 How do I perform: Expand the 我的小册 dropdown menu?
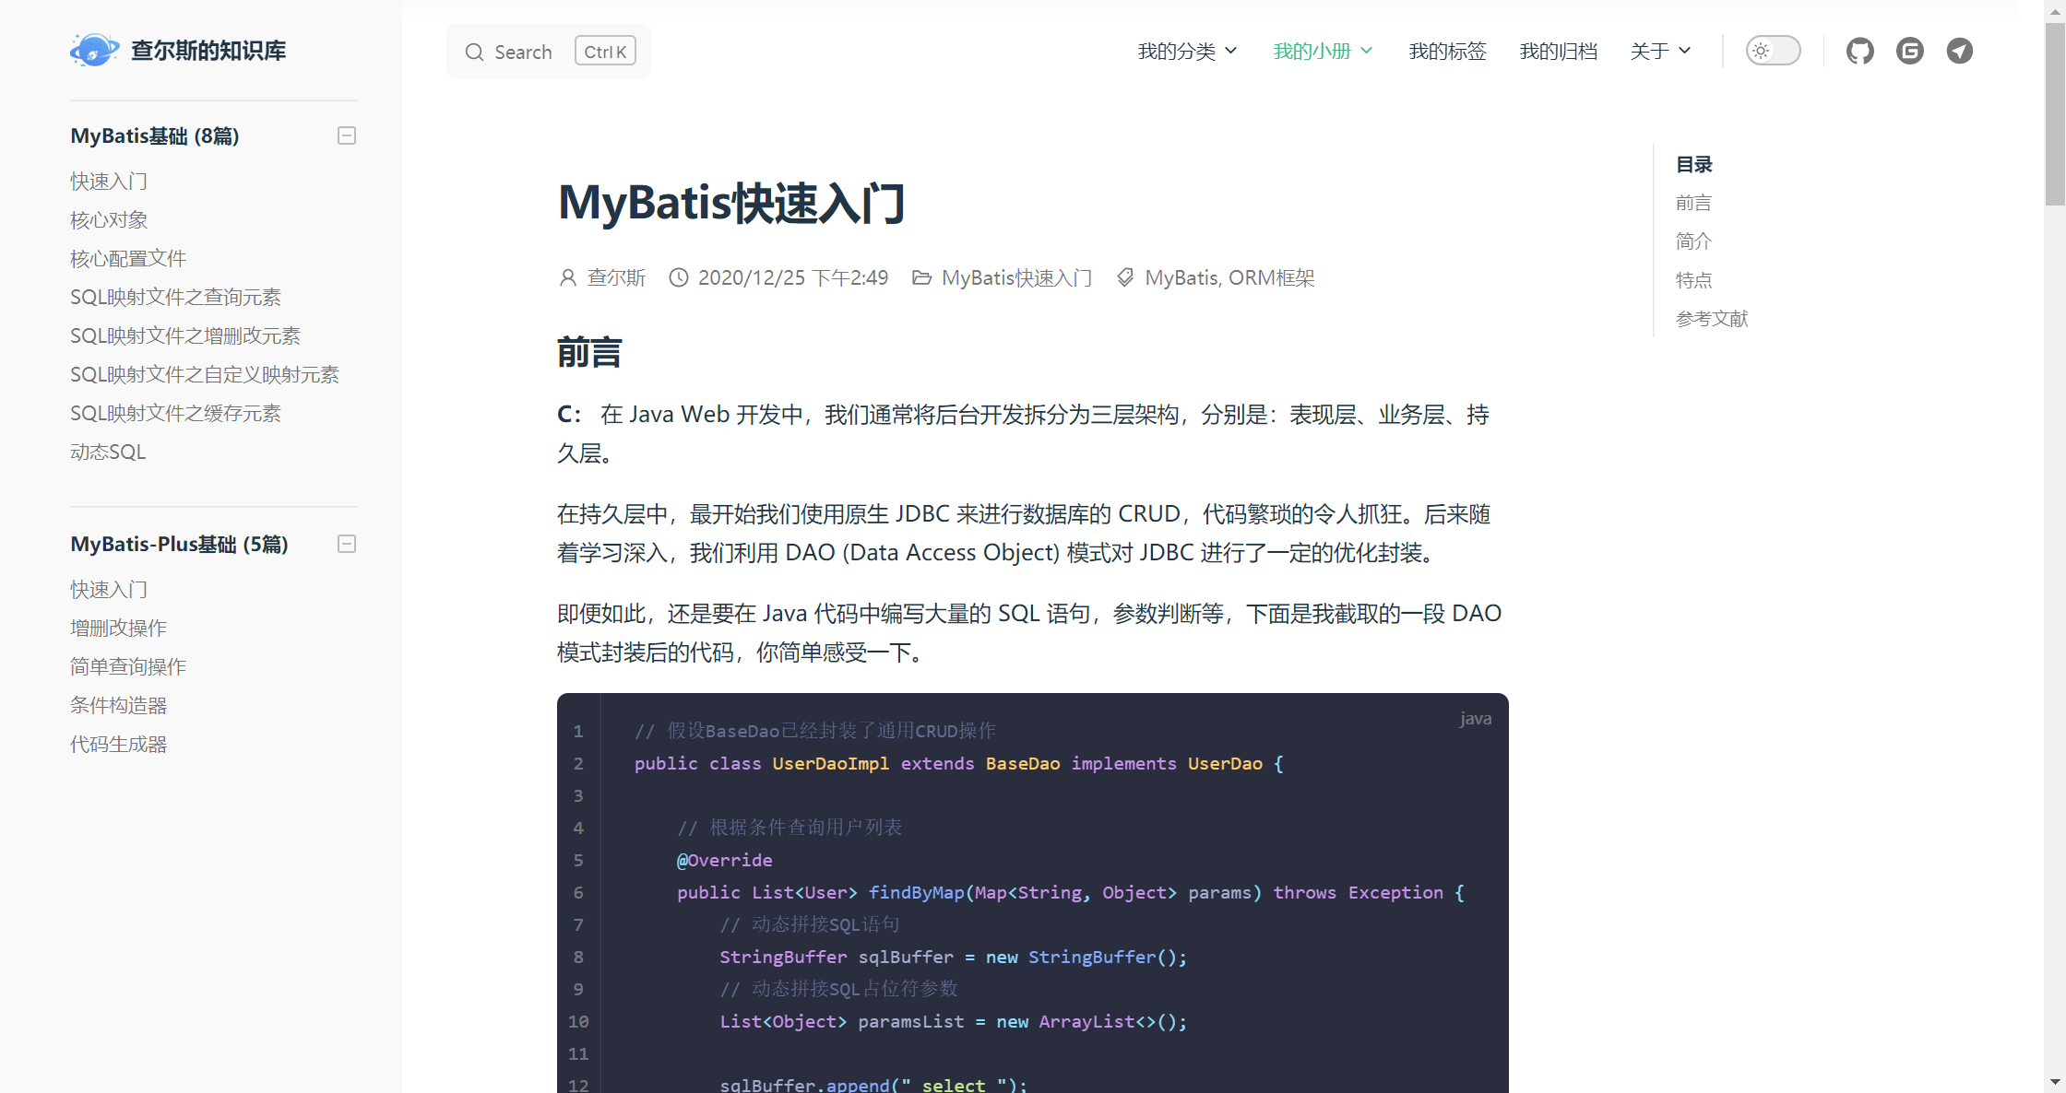[1322, 52]
